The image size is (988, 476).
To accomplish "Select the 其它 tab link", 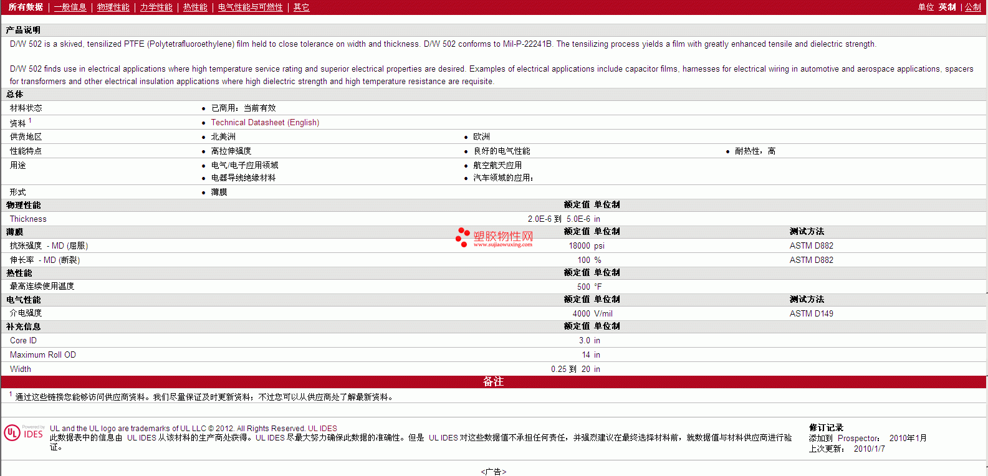I will pos(301,7).
